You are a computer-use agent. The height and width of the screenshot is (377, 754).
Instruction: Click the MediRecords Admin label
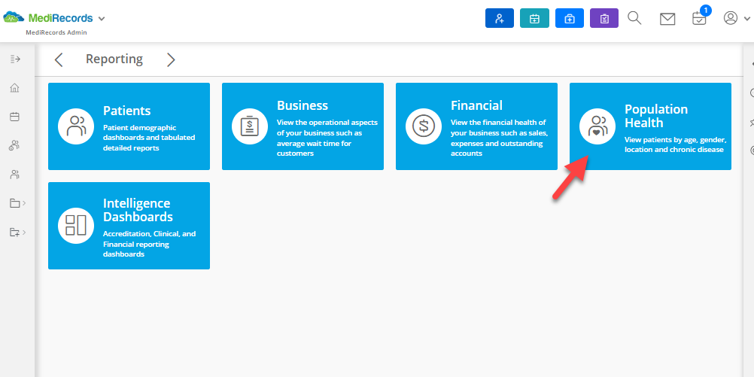56,32
